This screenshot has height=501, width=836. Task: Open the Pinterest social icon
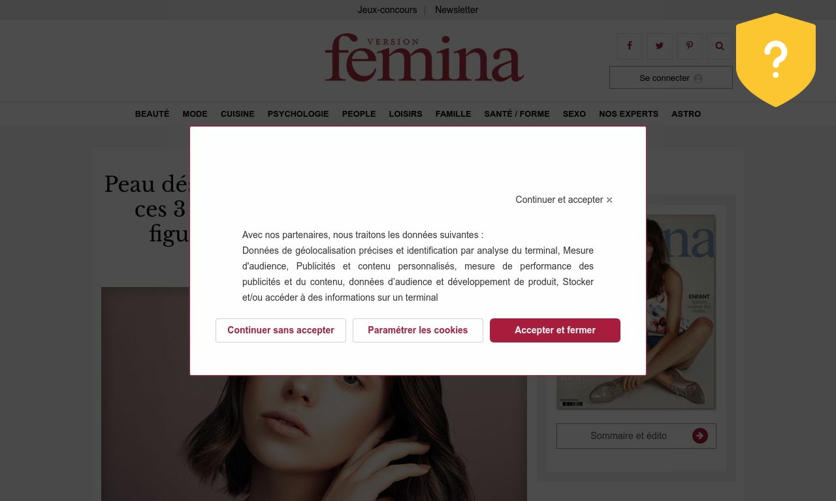click(690, 46)
